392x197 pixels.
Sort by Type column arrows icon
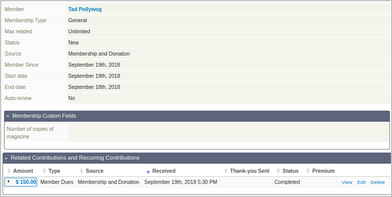pos(44,171)
